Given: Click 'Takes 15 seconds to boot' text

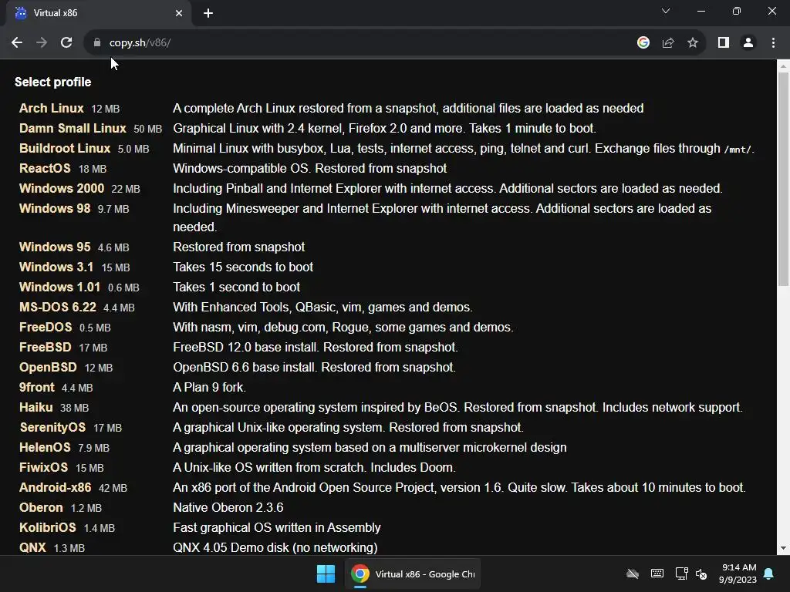Looking at the screenshot, I should coord(243,267).
